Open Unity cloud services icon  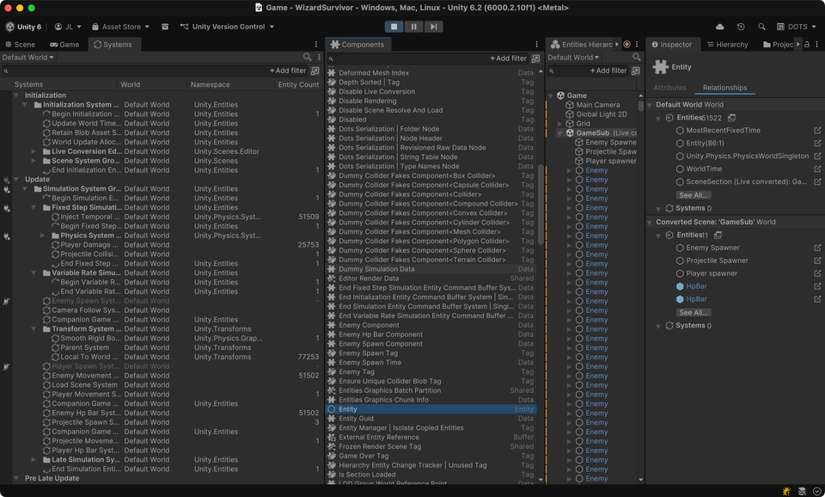[x=720, y=27]
